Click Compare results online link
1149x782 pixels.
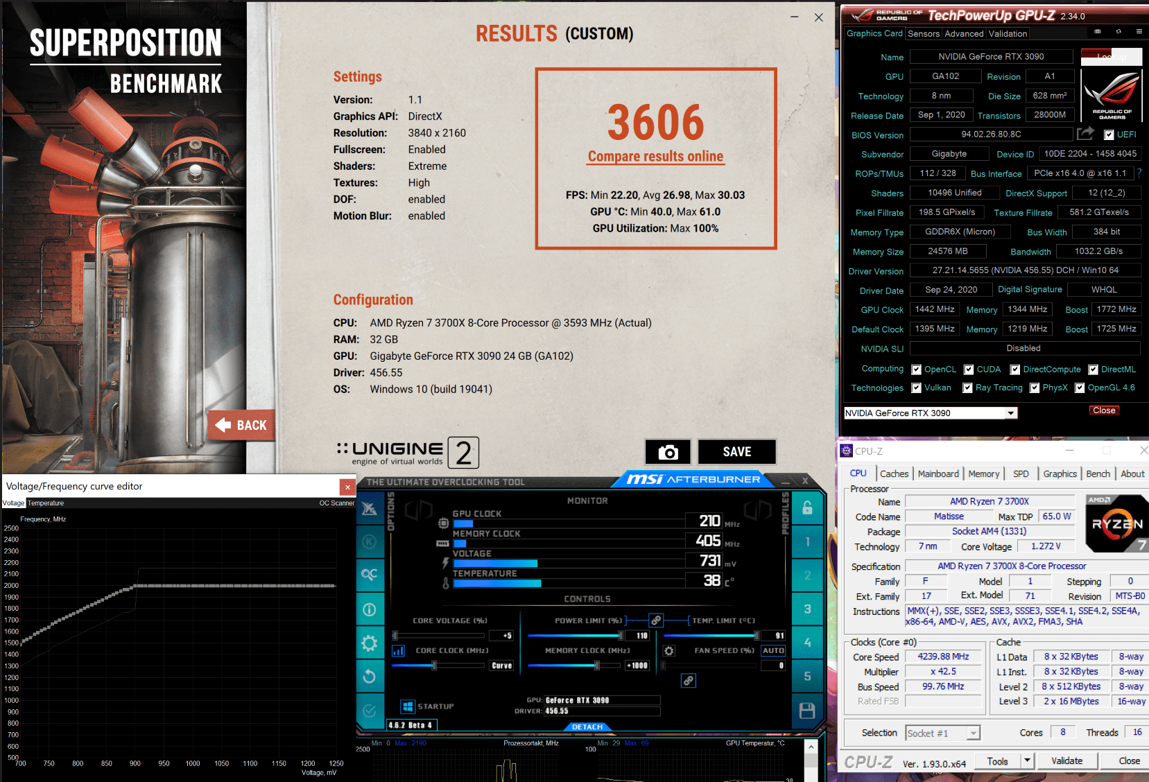point(655,157)
